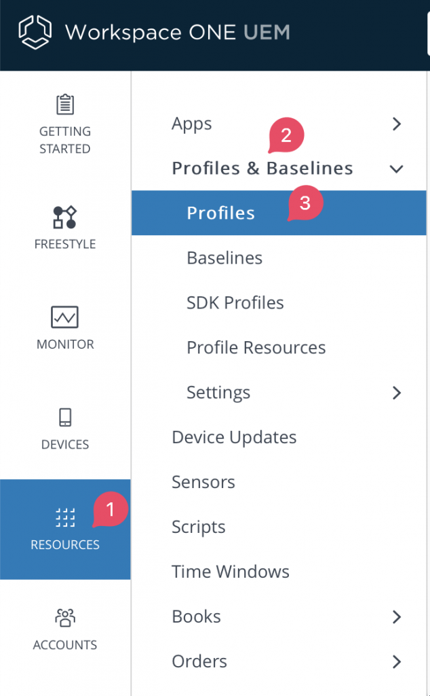Collapse the Profiles & Baselines section

[396, 169]
